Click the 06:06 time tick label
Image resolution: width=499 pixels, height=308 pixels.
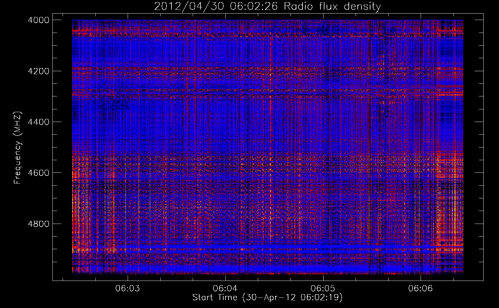tap(421, 289)
